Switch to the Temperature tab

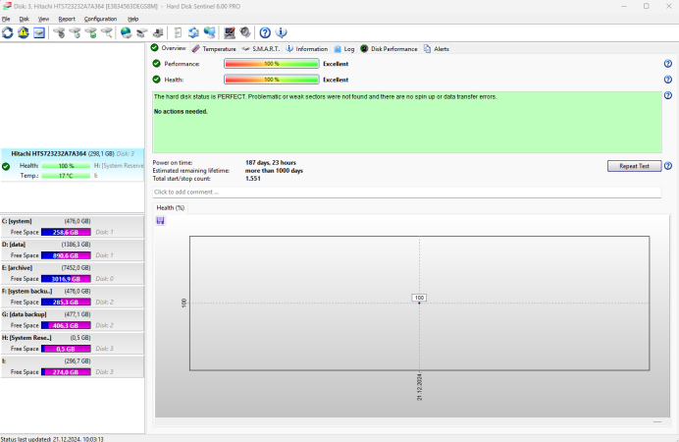214,49
